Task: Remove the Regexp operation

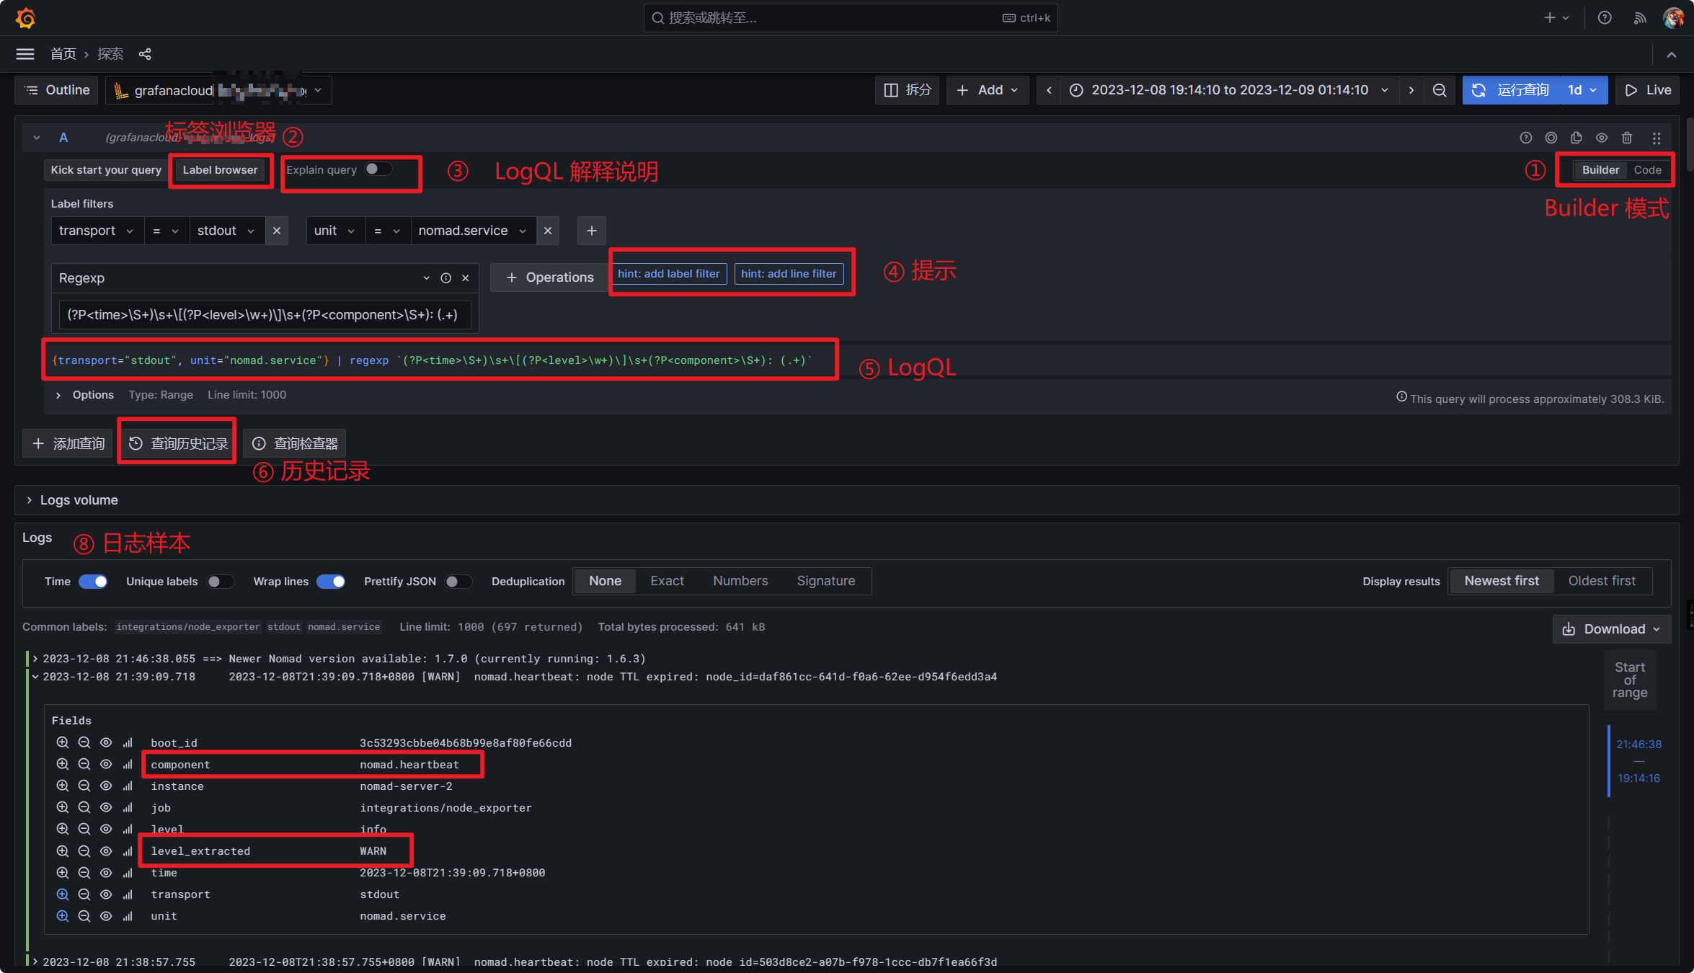Action: [x=466, y=278]
